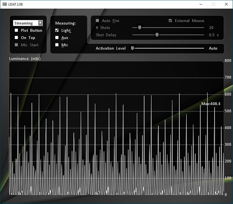Open the Streaming mode dropdown
Viewport: 233px width, 204px height.
[28, 23]
